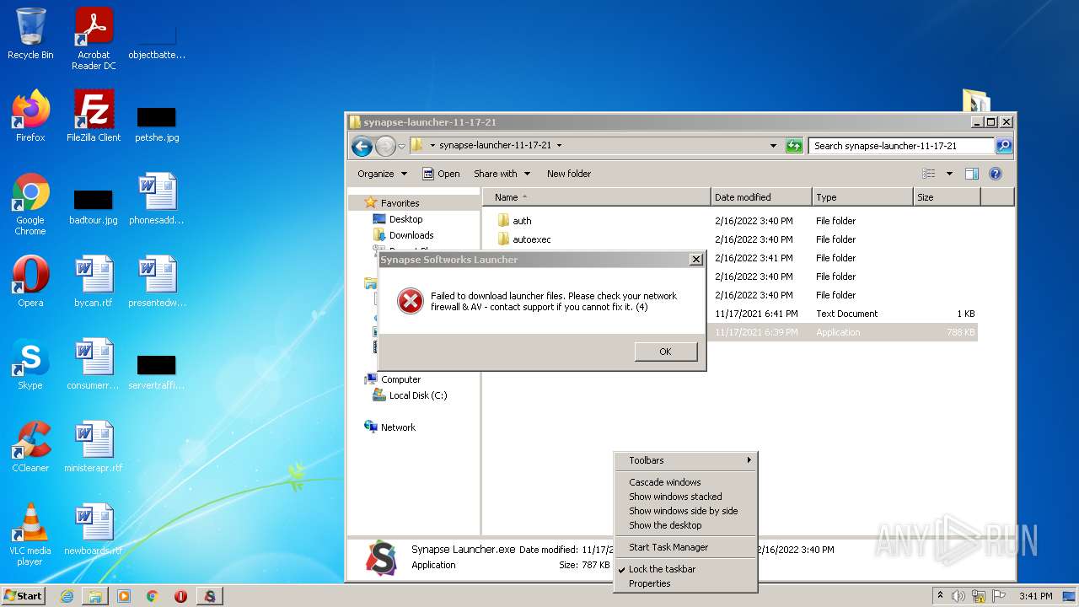Sort by the Size column header
1079x607 pixels.
tap(947, 197)
